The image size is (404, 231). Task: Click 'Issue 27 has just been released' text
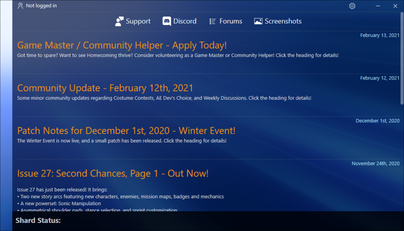[62, 190]
